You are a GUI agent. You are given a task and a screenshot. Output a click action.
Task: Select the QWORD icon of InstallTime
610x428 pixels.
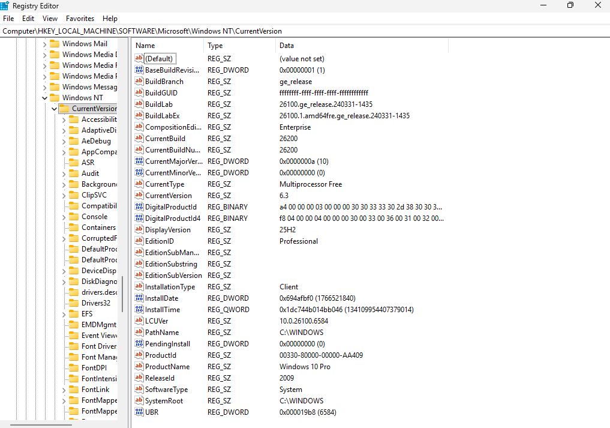139,309
